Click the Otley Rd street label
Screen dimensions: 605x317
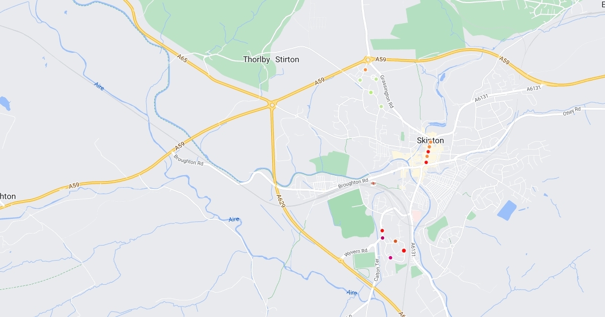pos(572,111)
